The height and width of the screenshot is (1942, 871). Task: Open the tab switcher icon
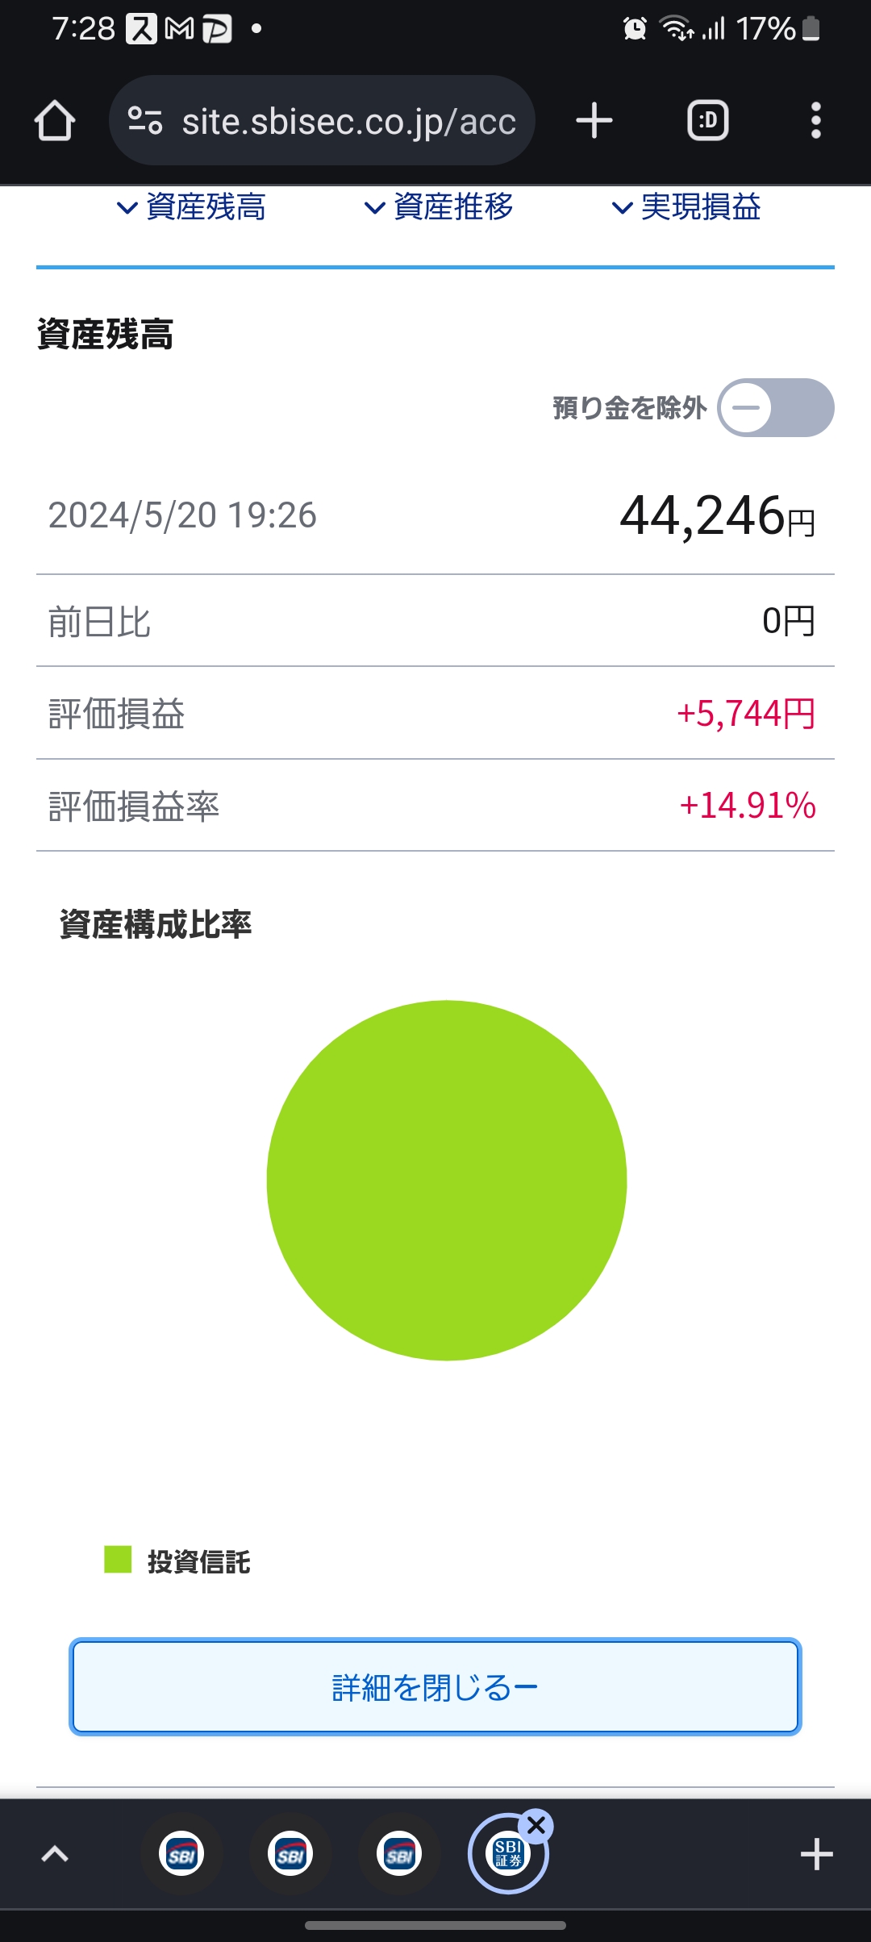(708, 121)
